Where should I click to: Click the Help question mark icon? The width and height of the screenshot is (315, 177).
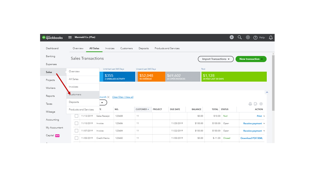click(255, 37)
